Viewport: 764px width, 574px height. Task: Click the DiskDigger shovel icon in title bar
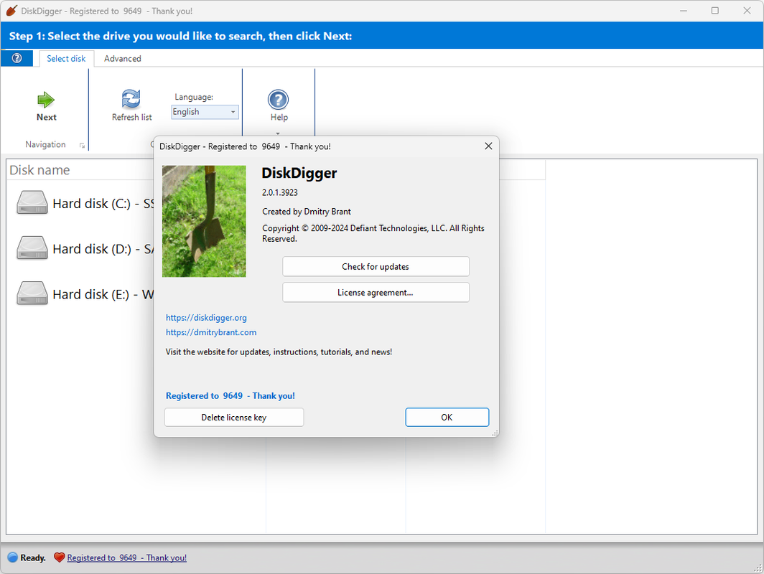pyautogui.click(x=11, y=10)
